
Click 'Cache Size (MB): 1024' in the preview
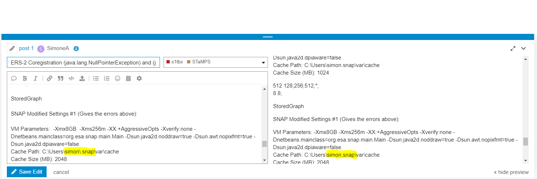[x=301, y=73]
